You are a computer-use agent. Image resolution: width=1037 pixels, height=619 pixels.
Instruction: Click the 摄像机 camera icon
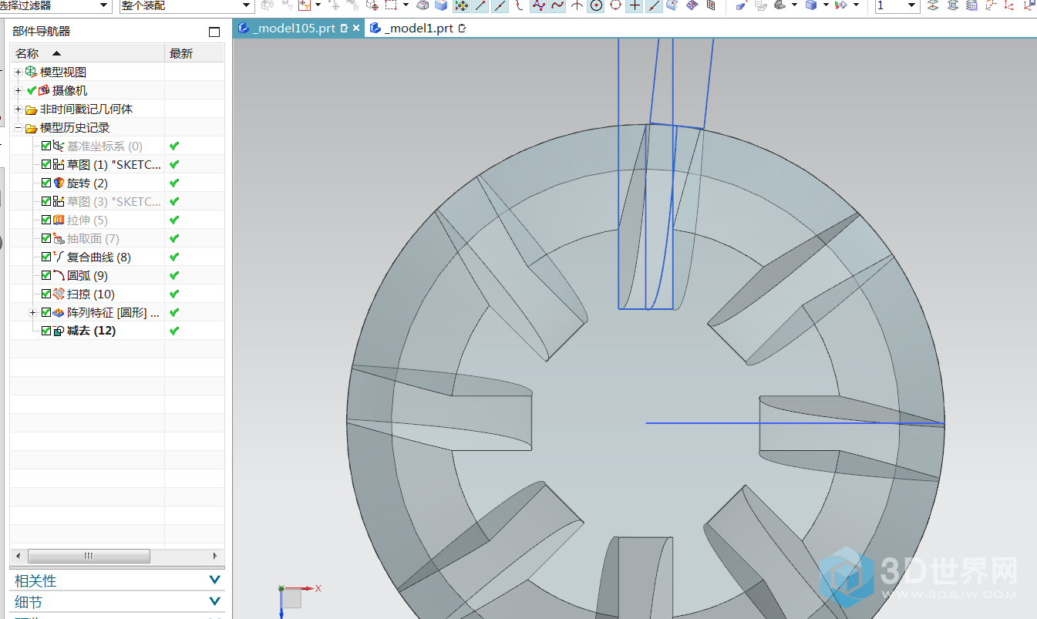(44, 90)
